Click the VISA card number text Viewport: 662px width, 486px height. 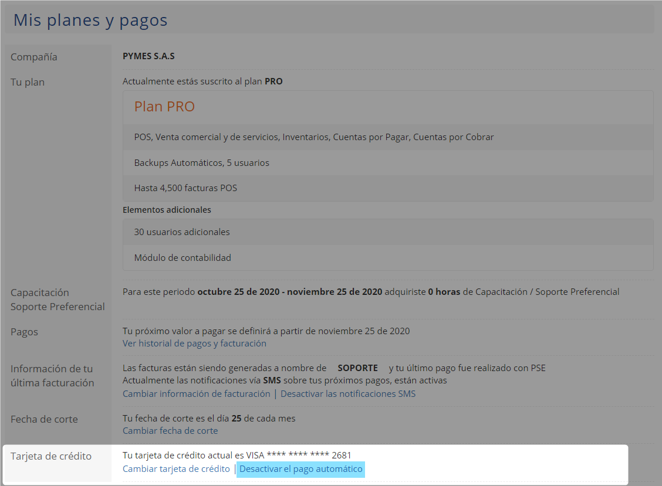point(300,456)
